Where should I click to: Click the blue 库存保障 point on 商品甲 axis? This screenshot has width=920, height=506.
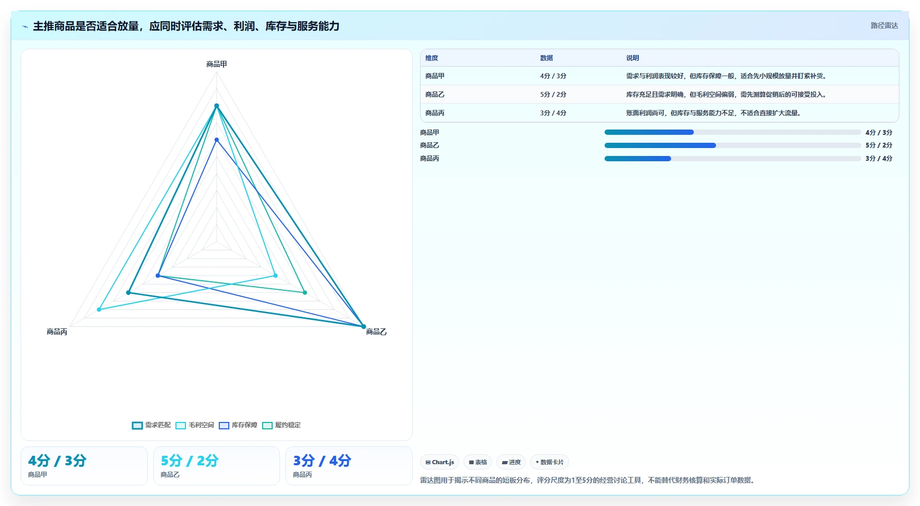[x=217, y=140]
